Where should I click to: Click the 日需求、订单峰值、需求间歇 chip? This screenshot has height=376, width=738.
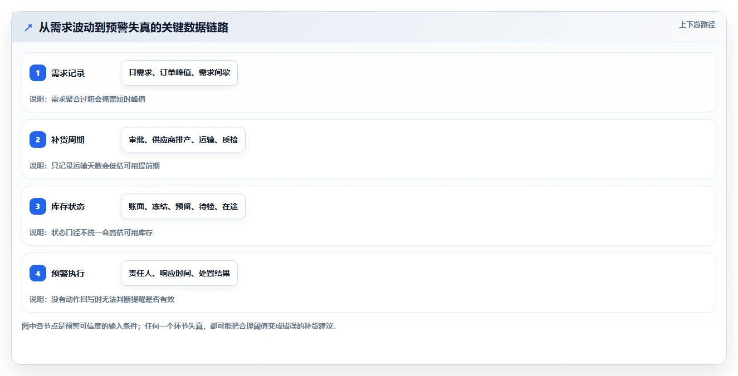point(179,73)
